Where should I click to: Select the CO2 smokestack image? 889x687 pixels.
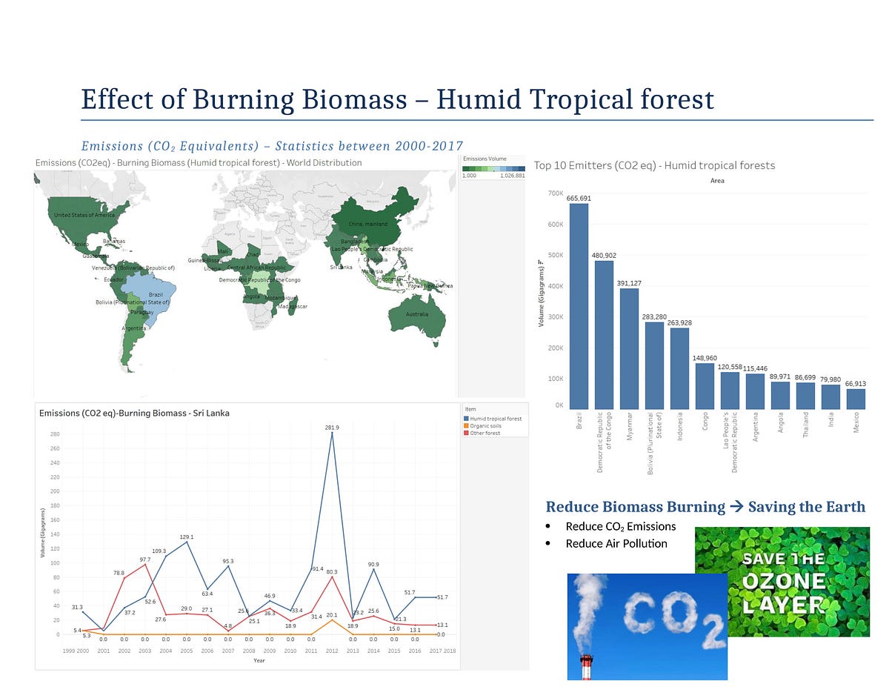click(647, 625)
